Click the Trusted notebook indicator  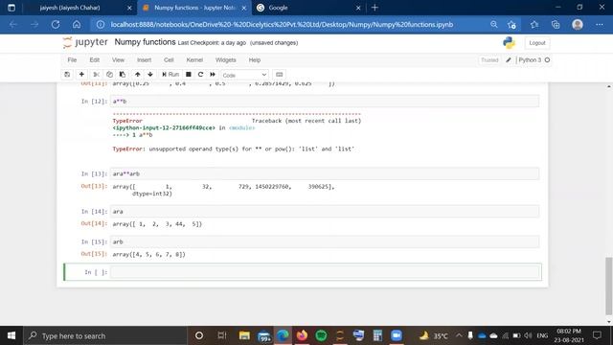click(489, 59)
